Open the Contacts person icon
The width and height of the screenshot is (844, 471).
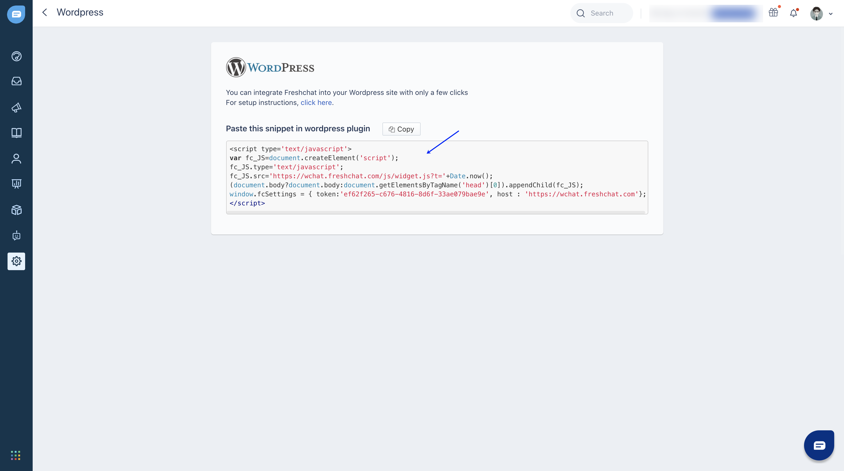click(x=16, y=159)
